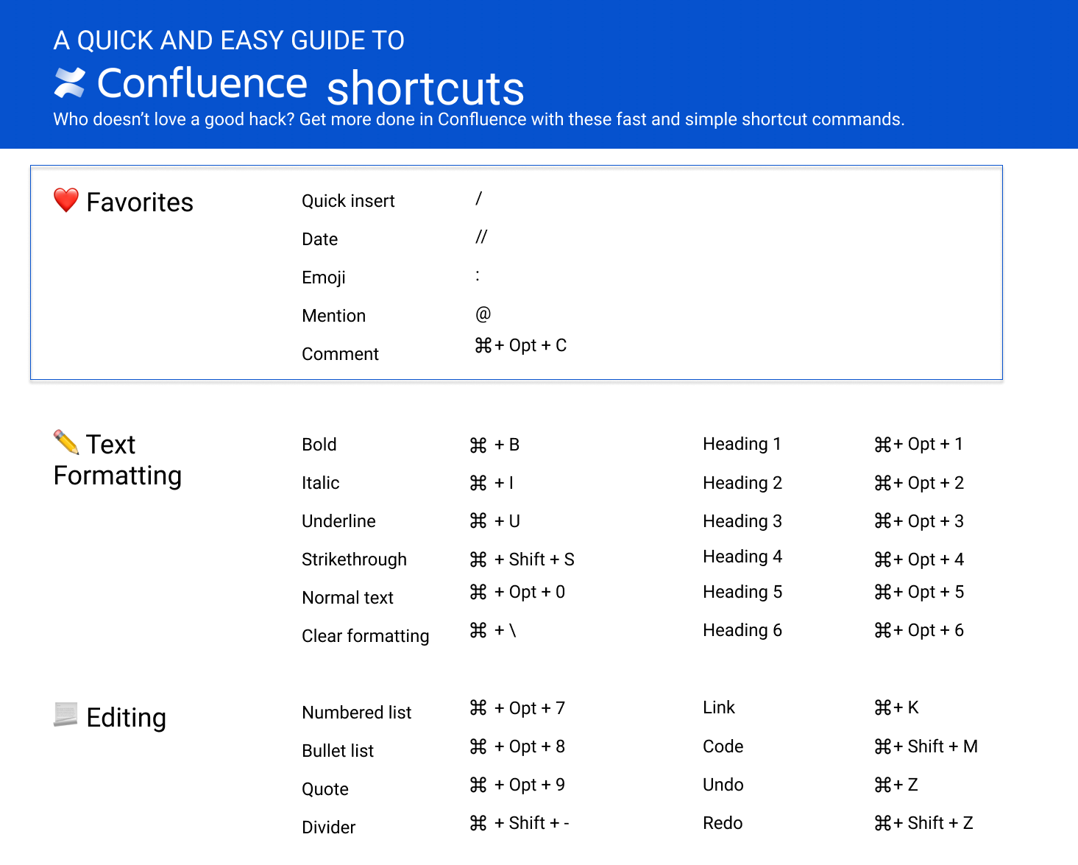Select the Heading 4 entry

742,557
